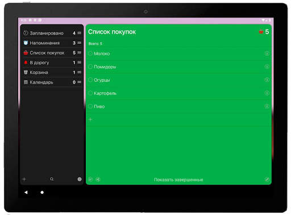Click the item text Молоко

[102, 53]
